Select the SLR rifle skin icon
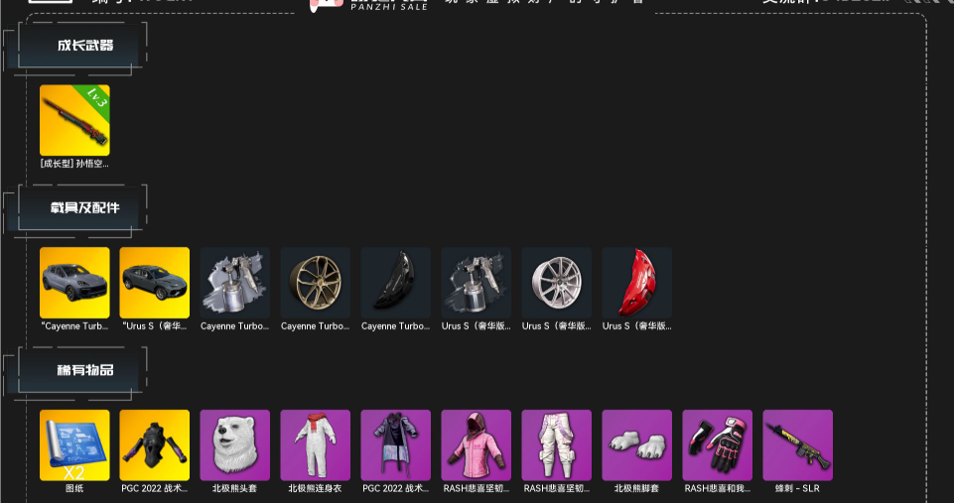Viewport: 954px width, 503px height. 797,445
